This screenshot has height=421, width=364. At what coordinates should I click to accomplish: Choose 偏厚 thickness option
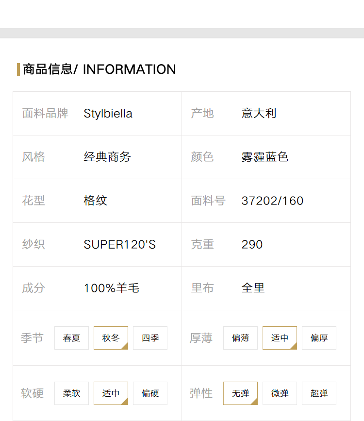click(x=319, y=338)
